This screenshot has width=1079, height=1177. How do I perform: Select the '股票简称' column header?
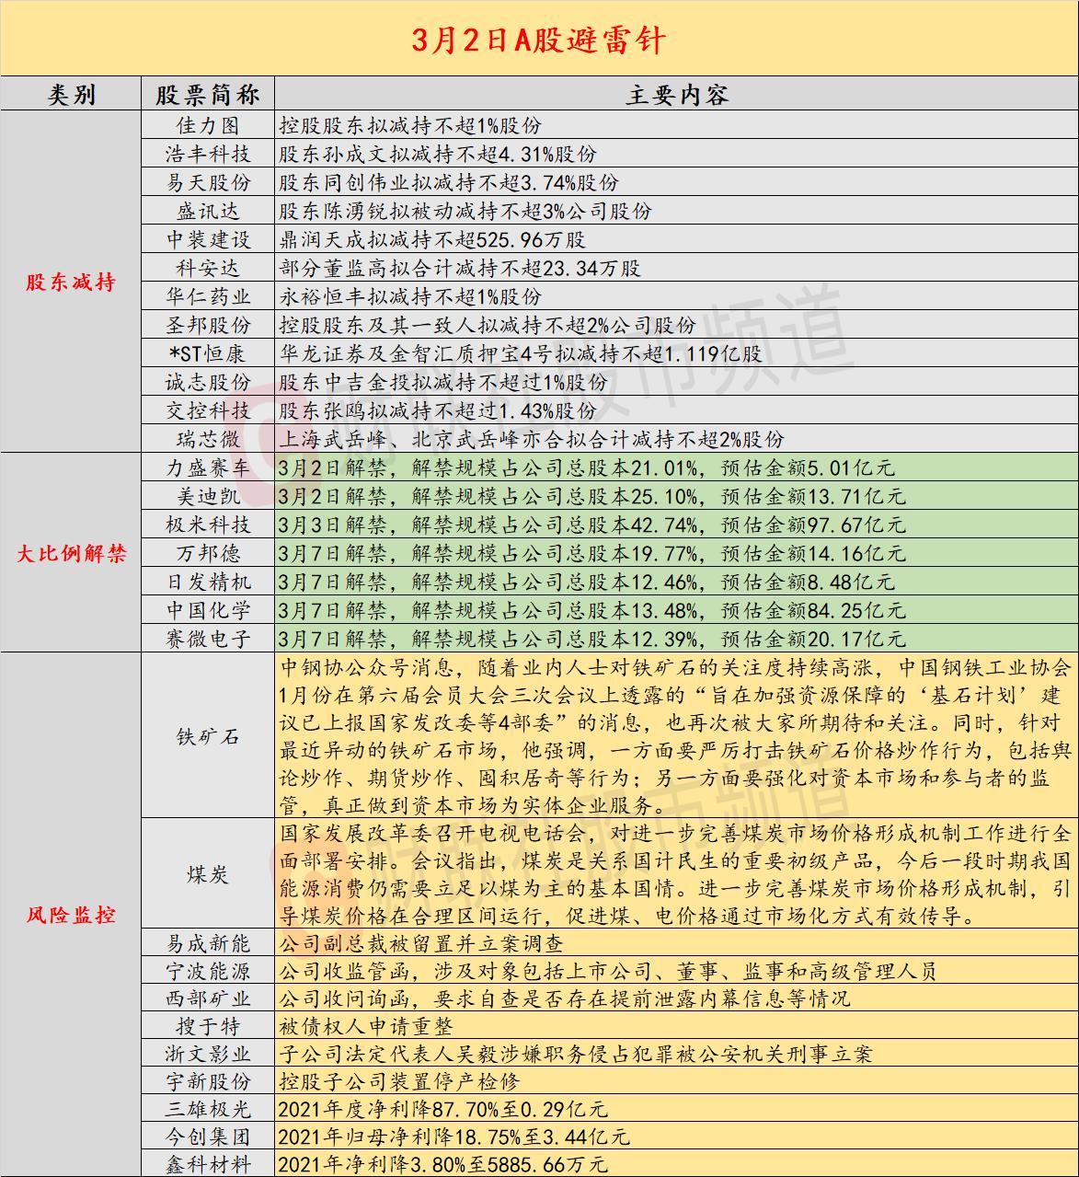point(208,94)
